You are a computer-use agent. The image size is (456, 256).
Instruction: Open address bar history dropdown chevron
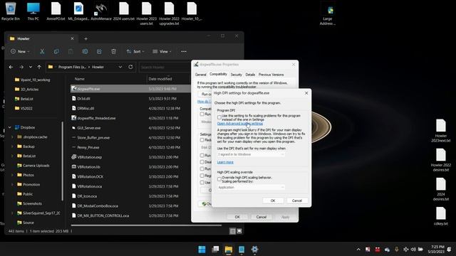click(x=120, y=67)
